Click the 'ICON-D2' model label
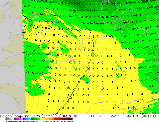Viewport: 159px width, 122px height. (70, 116)
